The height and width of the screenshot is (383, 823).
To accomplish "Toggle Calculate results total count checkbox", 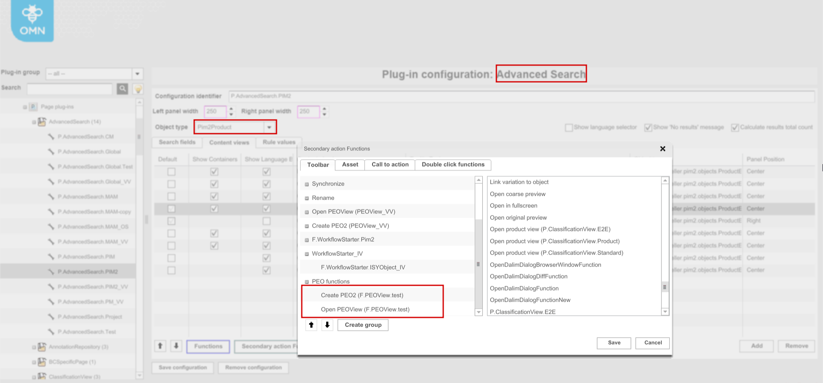I will [x=735, y=128].
